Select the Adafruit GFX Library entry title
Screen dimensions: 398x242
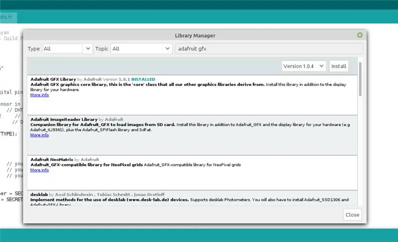53,80
